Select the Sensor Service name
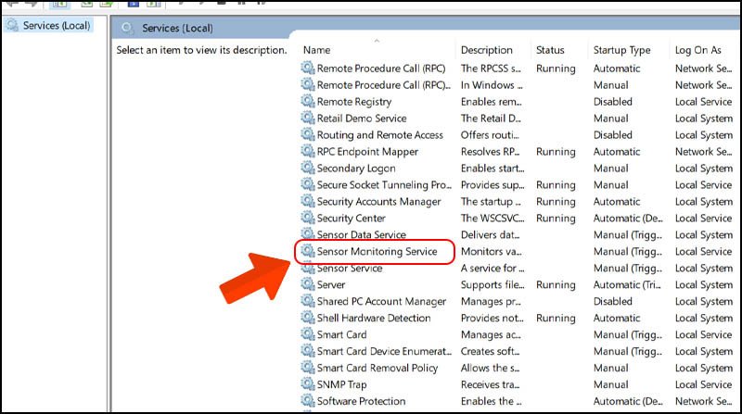Image resolution: width=742 pixels, height=414 pixels. coord(350,268)
